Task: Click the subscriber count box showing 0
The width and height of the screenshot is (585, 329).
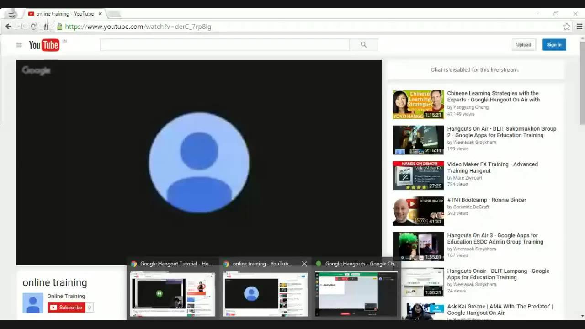Action: pos(90,308)
